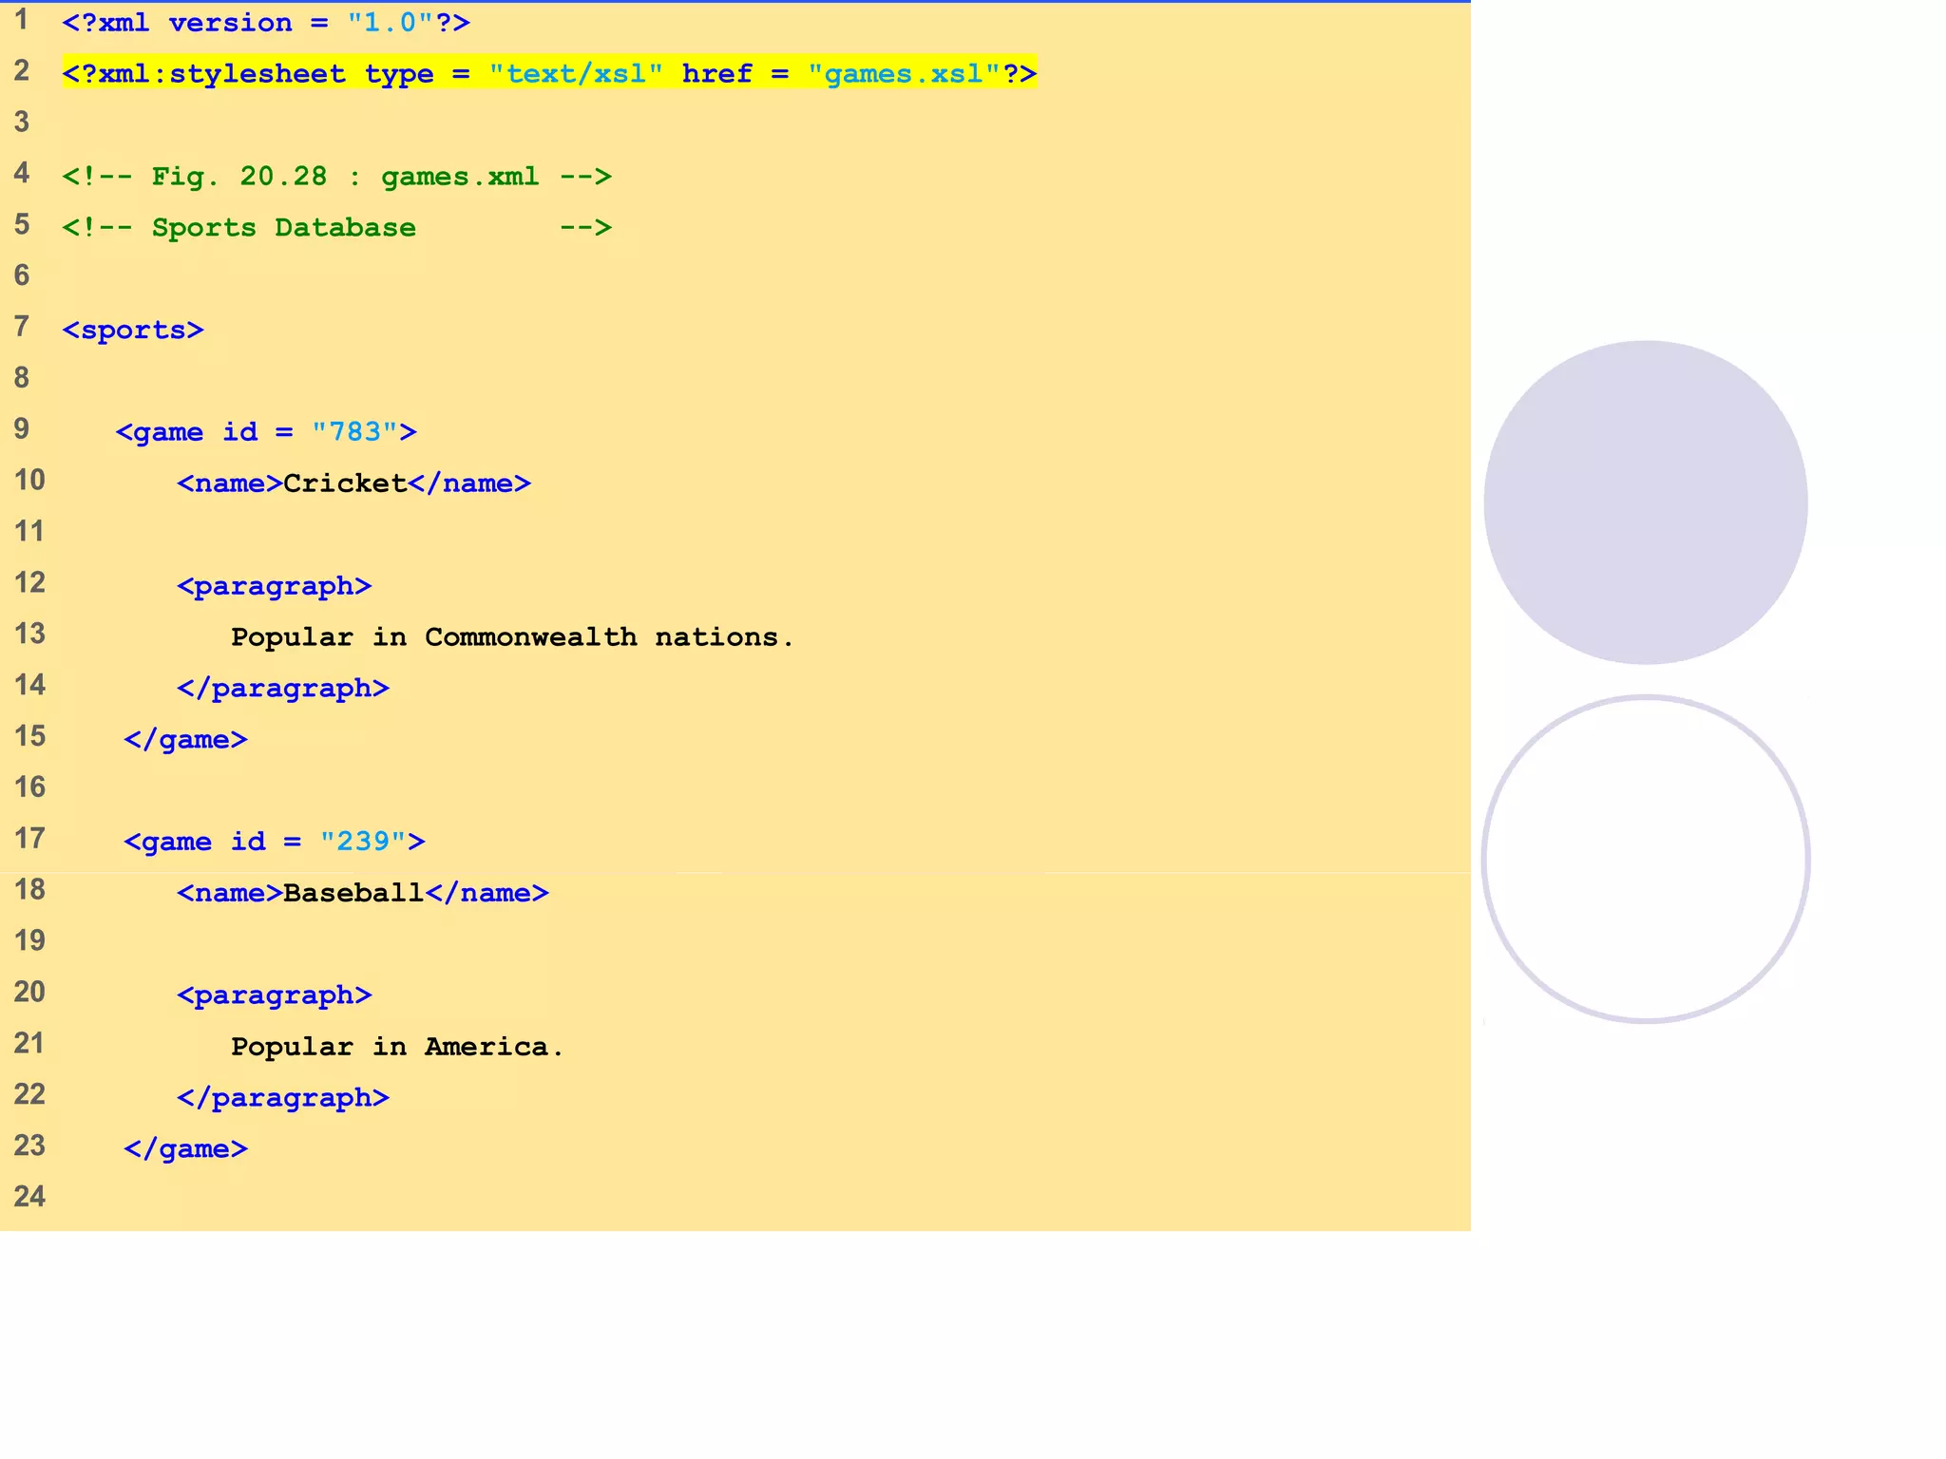
Task: Click the opening paragraph tag on line 12
Action: pyautogui.click(x=275, y=586)
